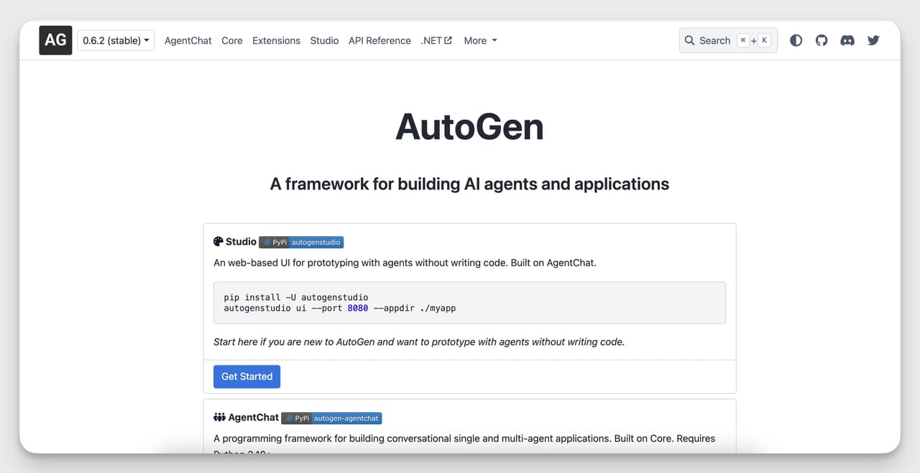Click the AG logo home icon

click(x=55, y=40)
